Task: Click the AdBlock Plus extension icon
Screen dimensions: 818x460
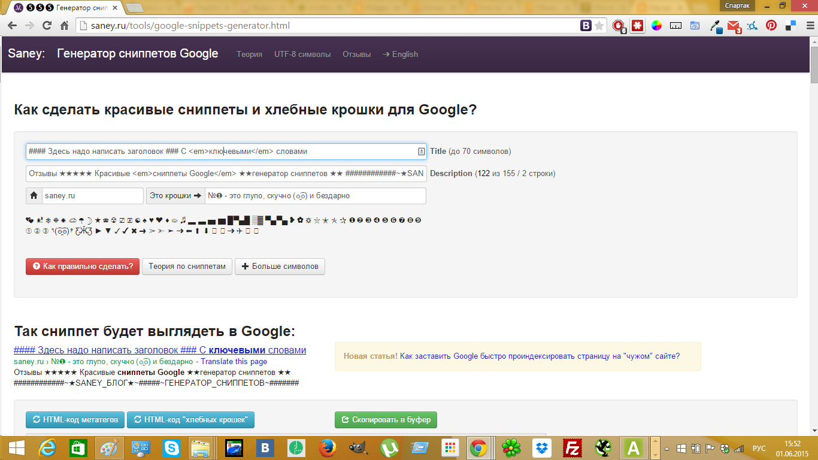Action: tap(619, 26)
